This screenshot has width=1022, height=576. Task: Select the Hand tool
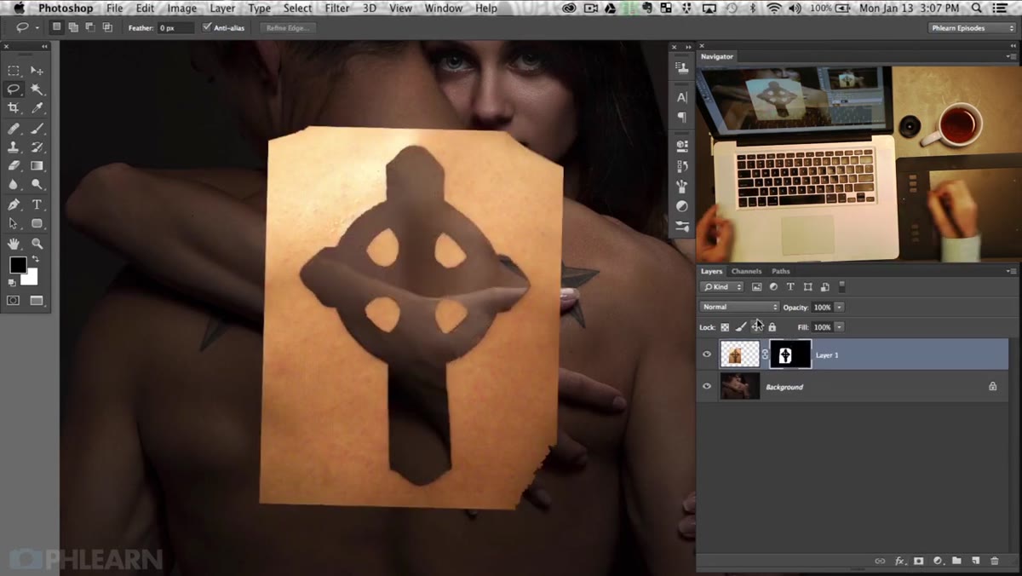tap(14, 244)
